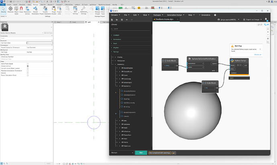
Task: Open the Dynamo File menu
Action: 126,15
